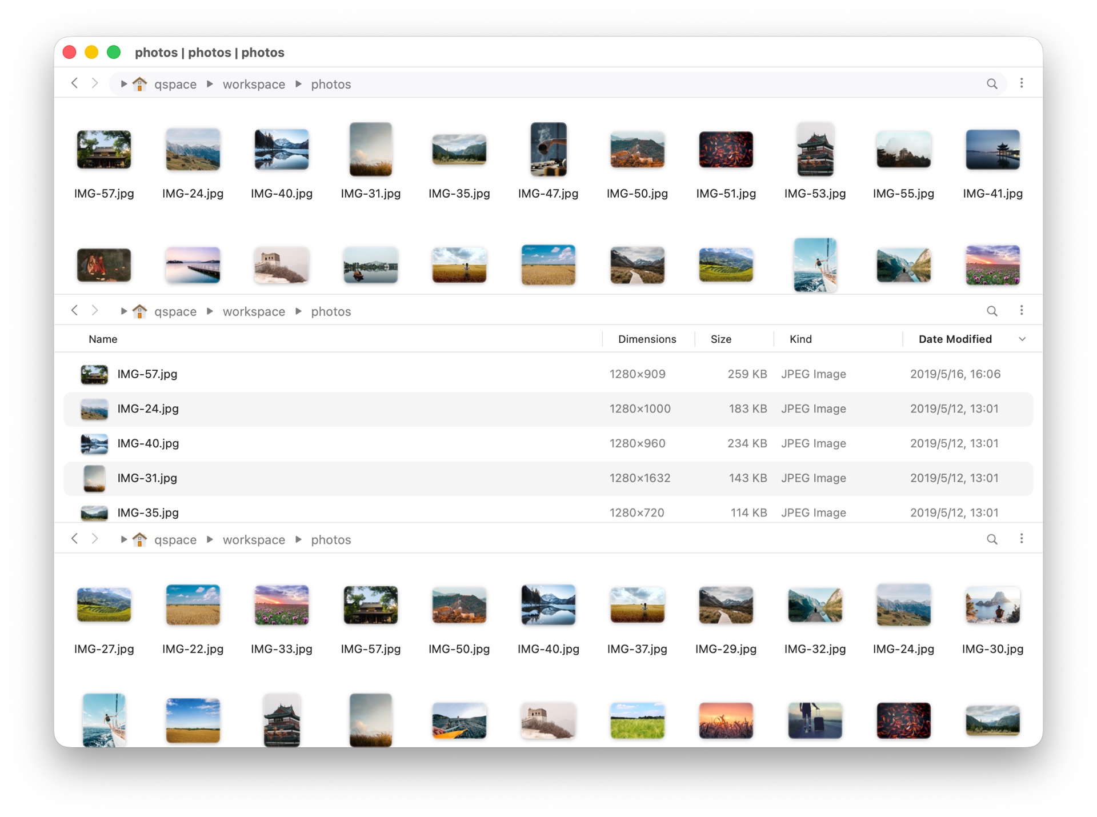
Task: Open the top pane's three-dot options menu
Action: 1022,83
